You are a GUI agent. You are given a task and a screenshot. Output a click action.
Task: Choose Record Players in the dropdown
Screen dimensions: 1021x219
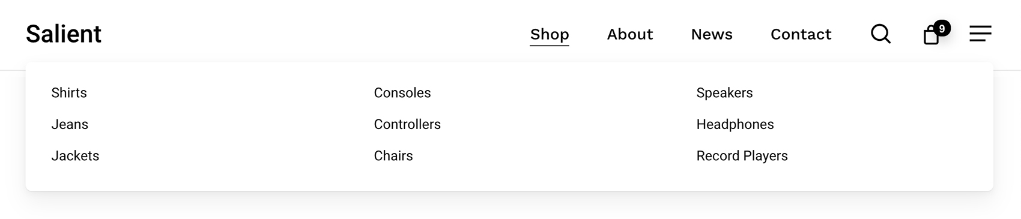(x=742, y=155)
